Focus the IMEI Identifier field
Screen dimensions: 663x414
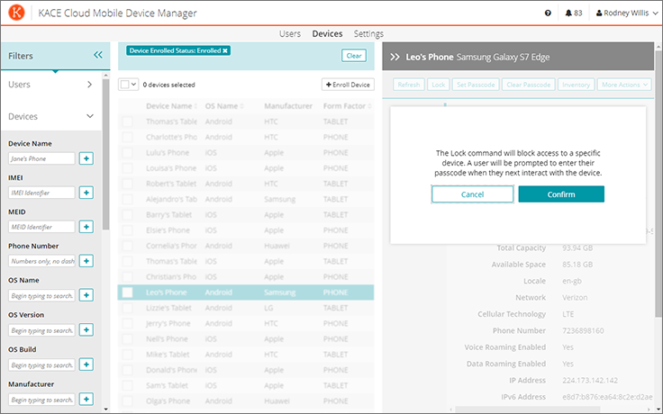41,193
